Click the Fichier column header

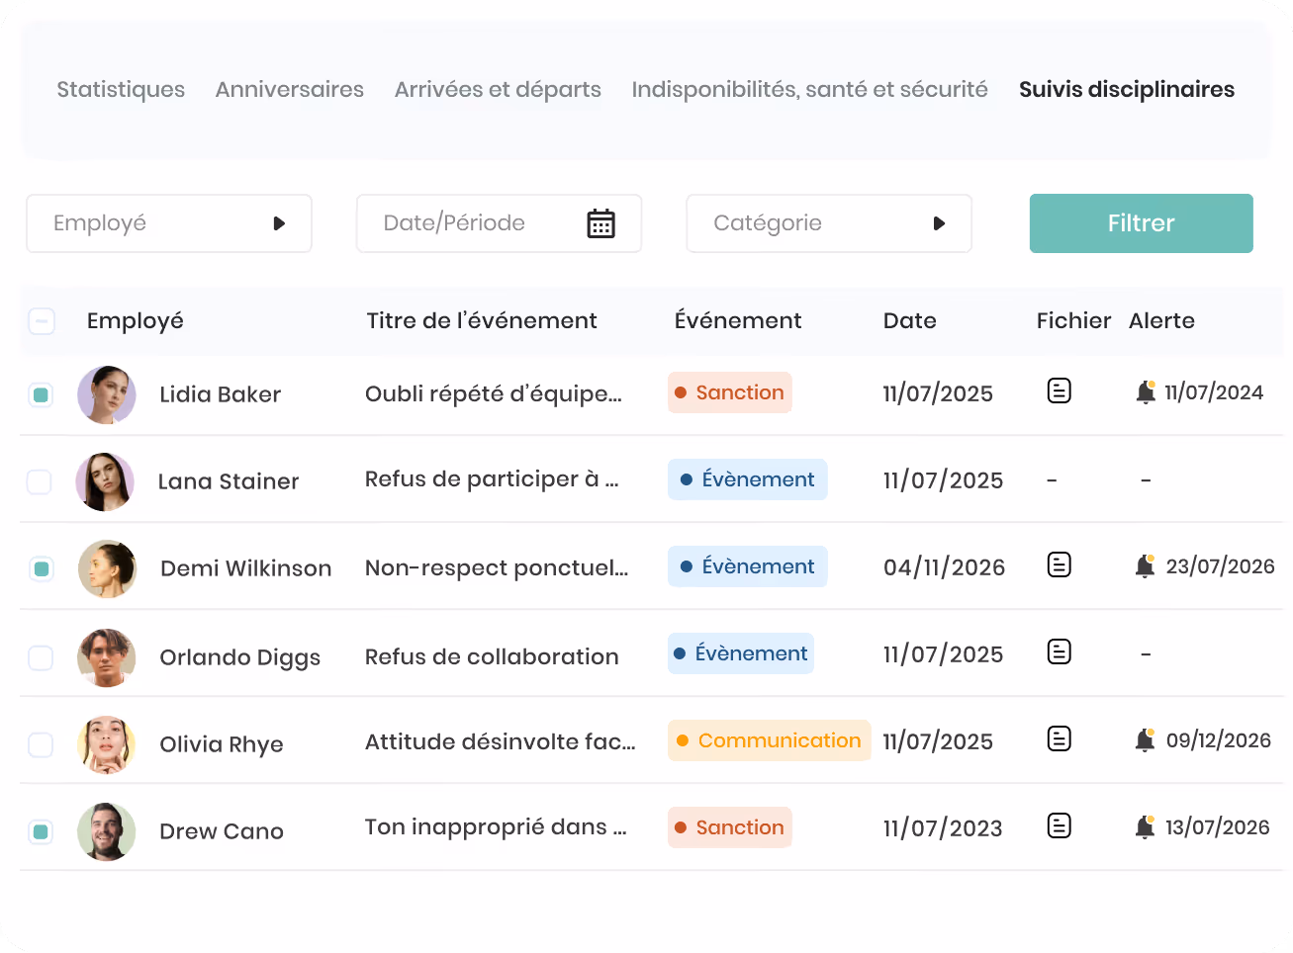tap(1073, 321)
